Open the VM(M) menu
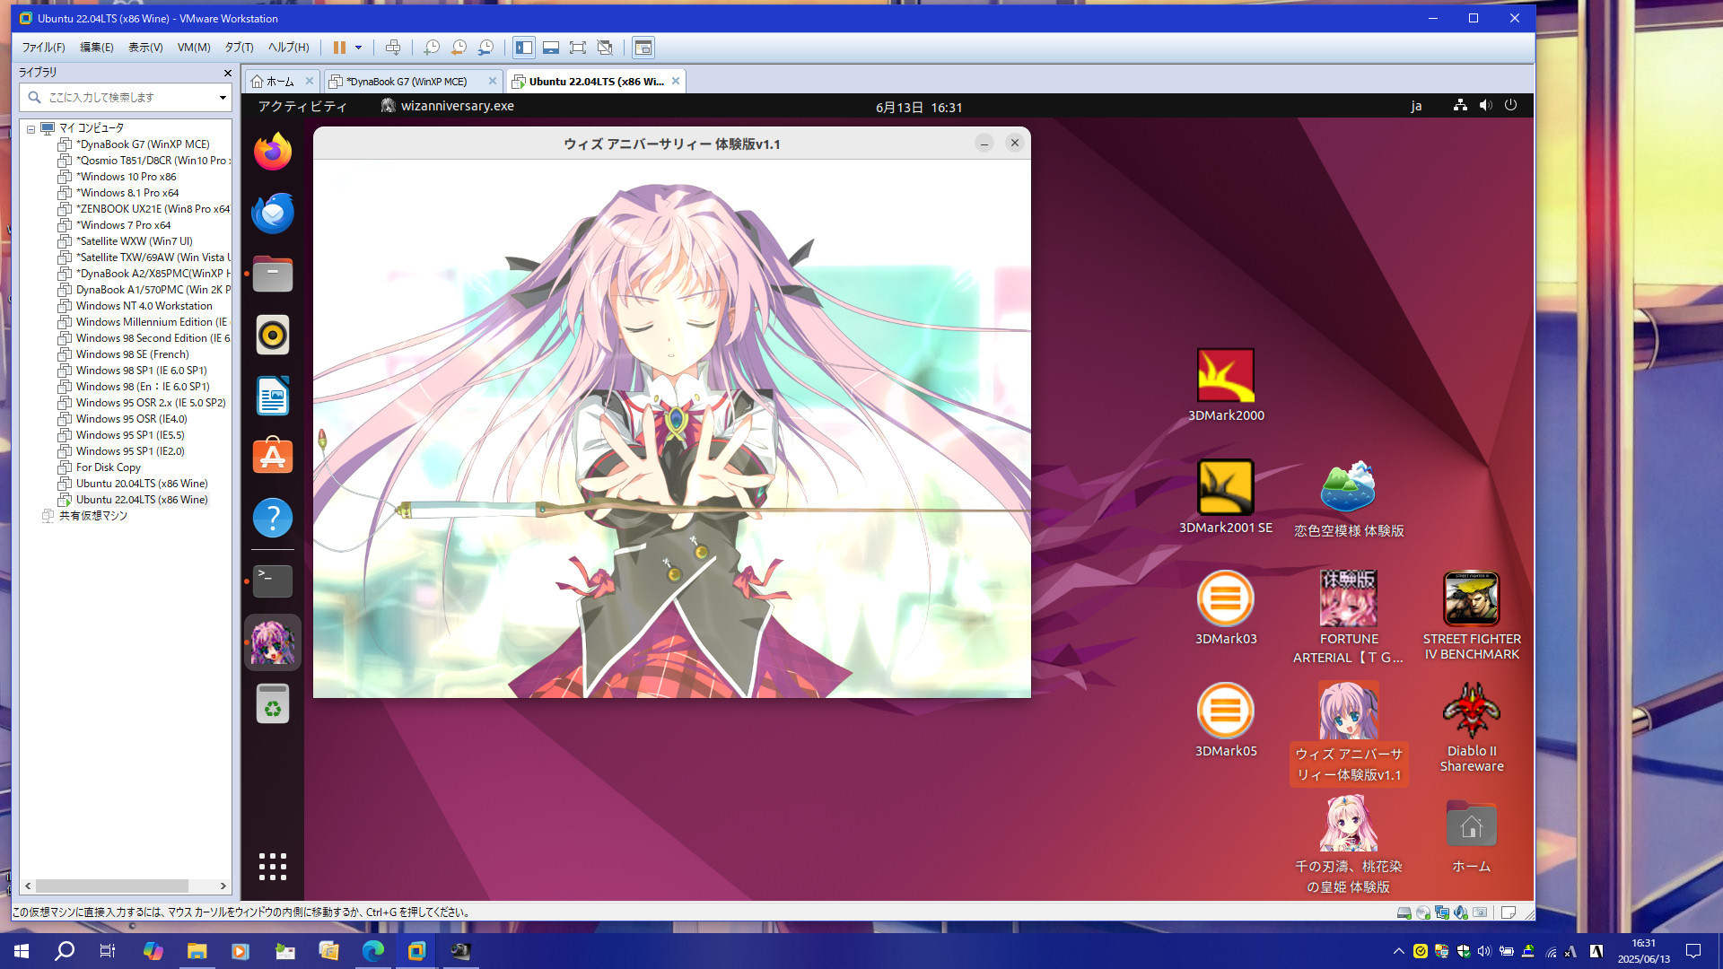Image resolution: width=1723 pixels, height=969 pixels. tap(194, 48)
